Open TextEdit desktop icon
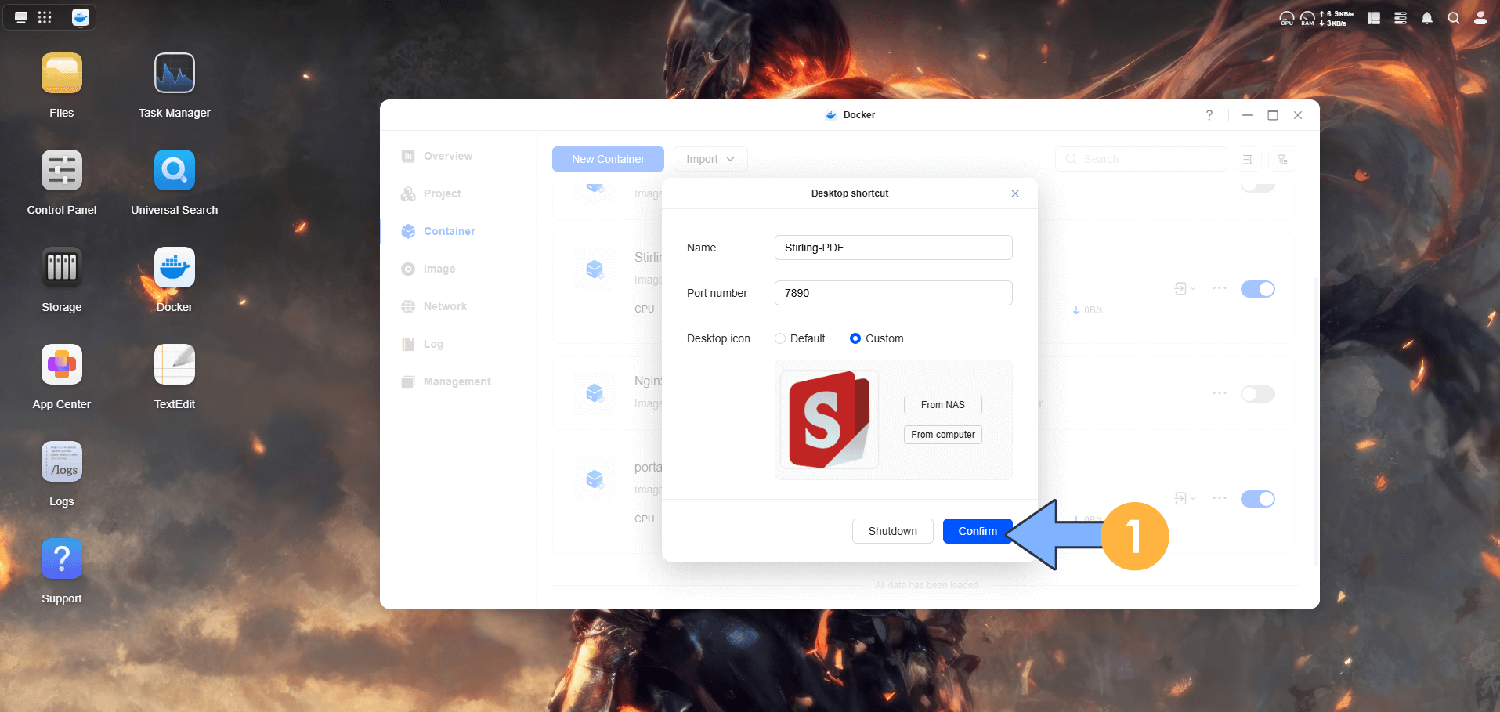 (x=175, y=365)
